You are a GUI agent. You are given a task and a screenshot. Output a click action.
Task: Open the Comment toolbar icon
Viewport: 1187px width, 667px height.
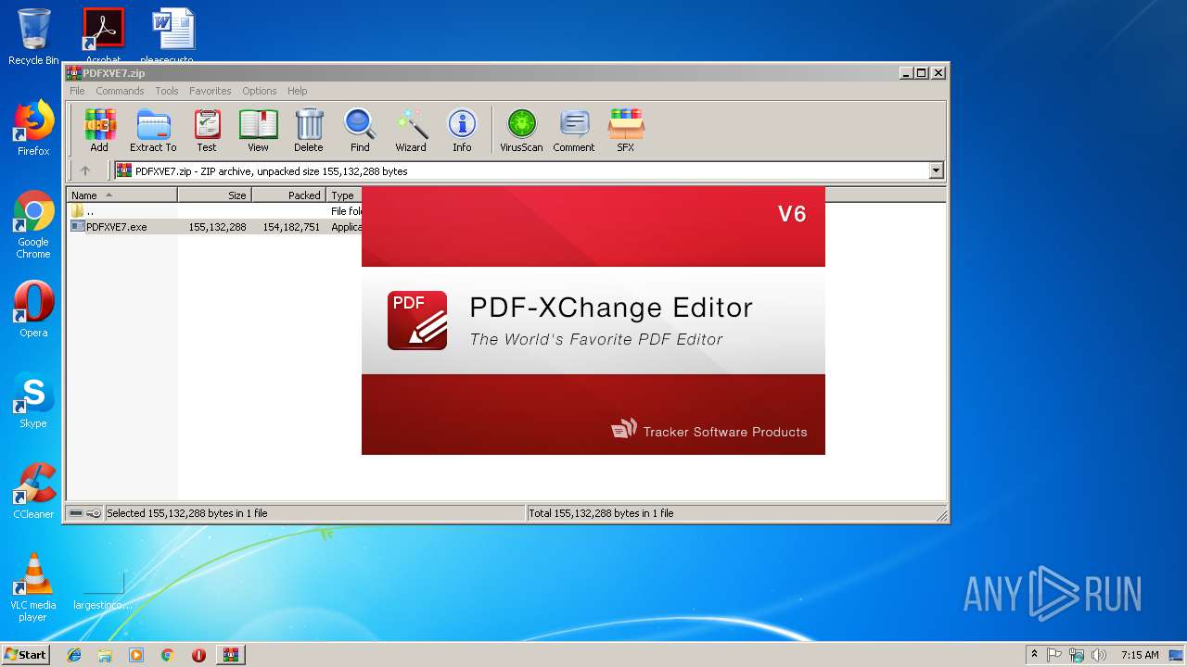(x=574, y=130)
